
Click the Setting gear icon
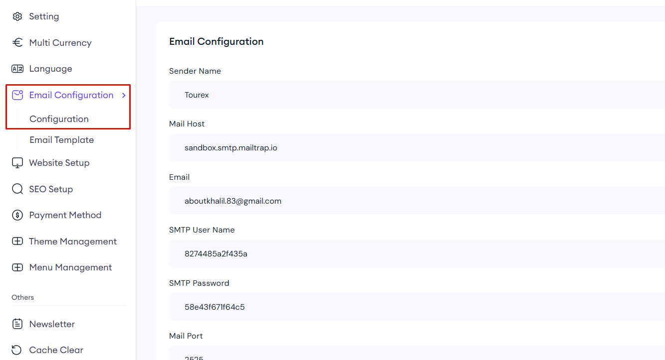click(x=17, y=16)
